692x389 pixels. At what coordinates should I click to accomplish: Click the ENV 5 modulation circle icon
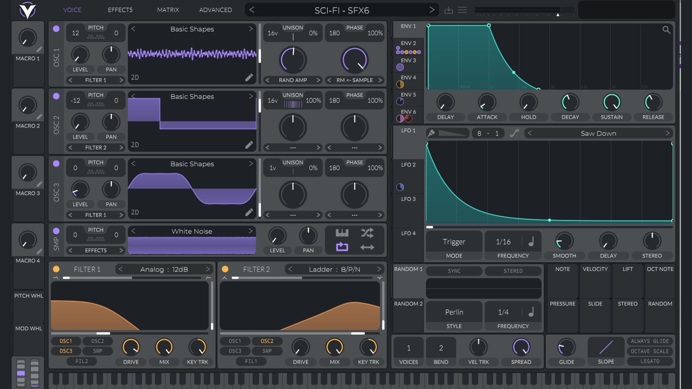(x=400, y=102)
